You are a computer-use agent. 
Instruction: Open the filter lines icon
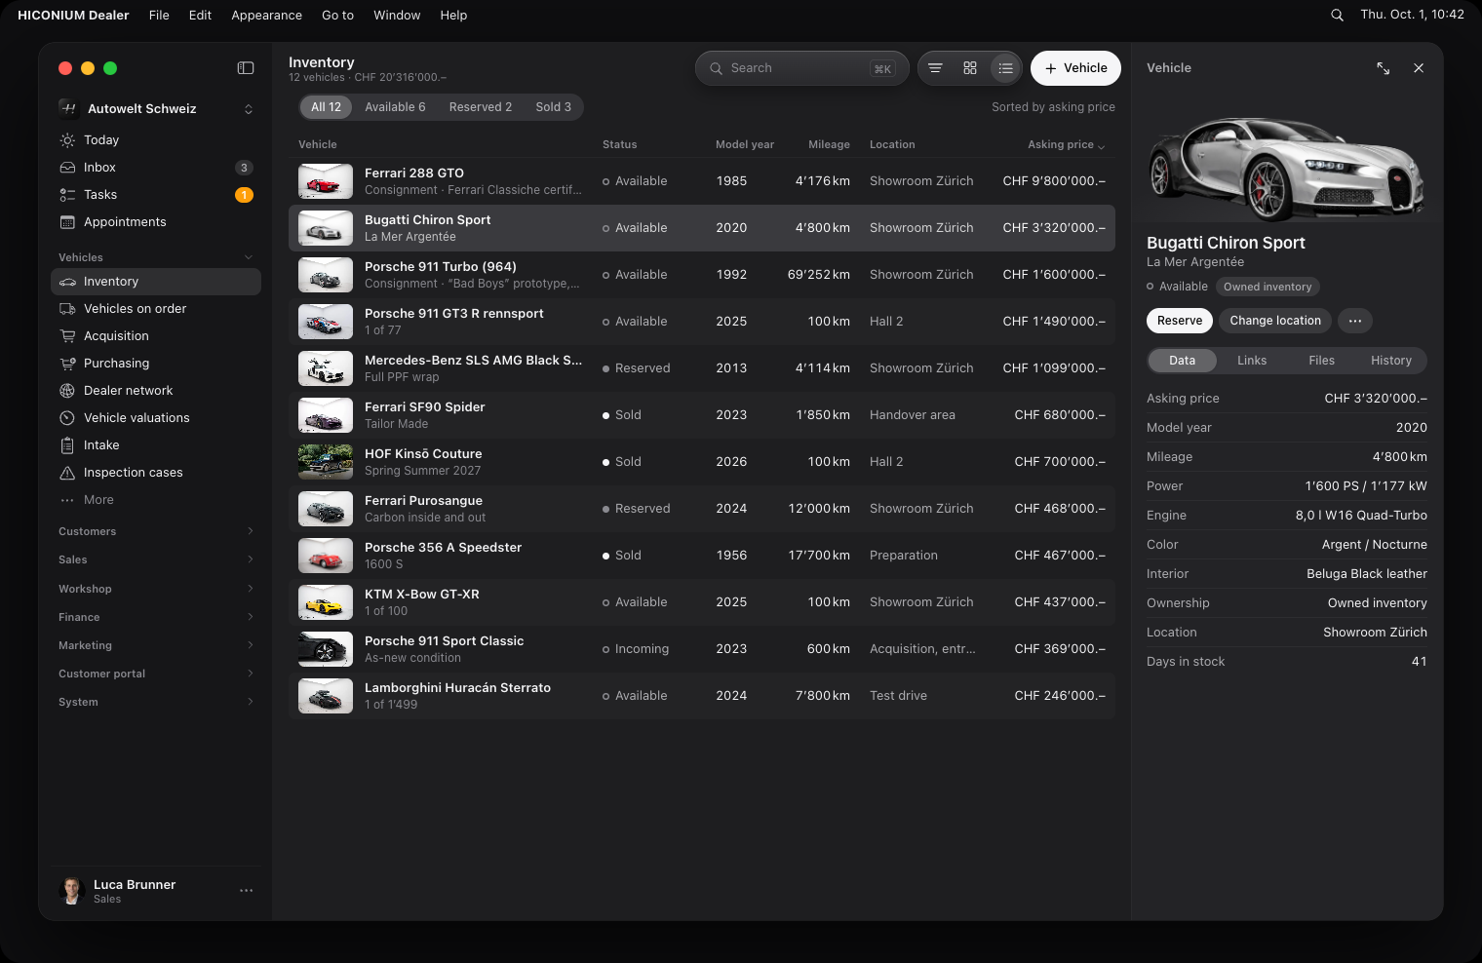[x=935, y=68]
